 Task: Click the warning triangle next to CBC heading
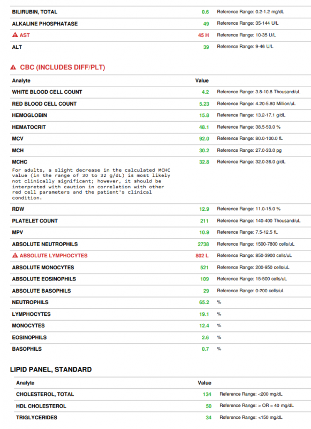pyautogui.click(x=13, y=68)
